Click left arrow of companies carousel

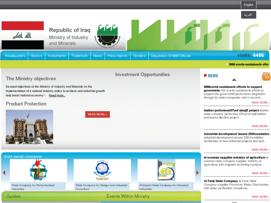4,172
